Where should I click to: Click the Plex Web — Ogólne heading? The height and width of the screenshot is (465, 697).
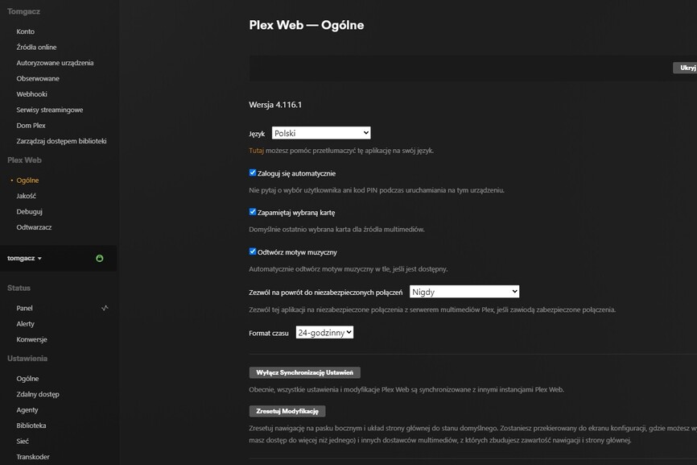pos(307,25)
